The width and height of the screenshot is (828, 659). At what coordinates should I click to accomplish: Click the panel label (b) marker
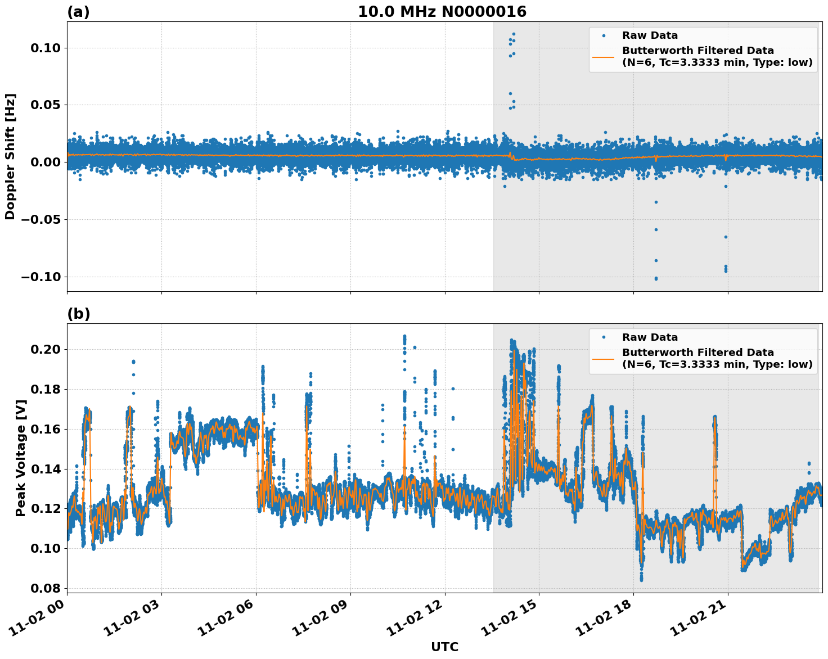click(78, 314)
